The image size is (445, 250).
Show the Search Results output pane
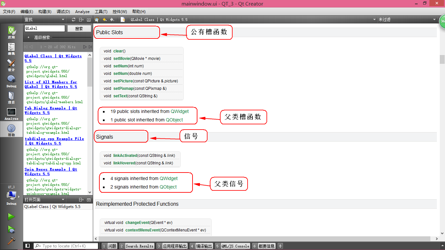pos(137,246)
